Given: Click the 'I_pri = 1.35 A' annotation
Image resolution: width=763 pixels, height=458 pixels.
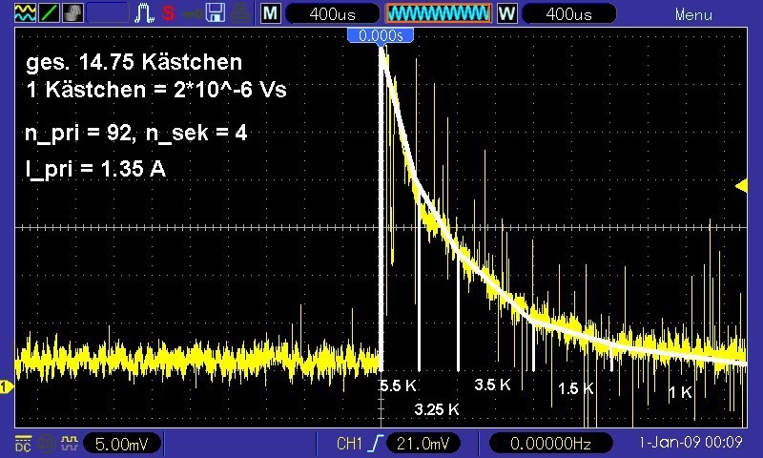Looking at the screenshot, I should coord(95,169).
